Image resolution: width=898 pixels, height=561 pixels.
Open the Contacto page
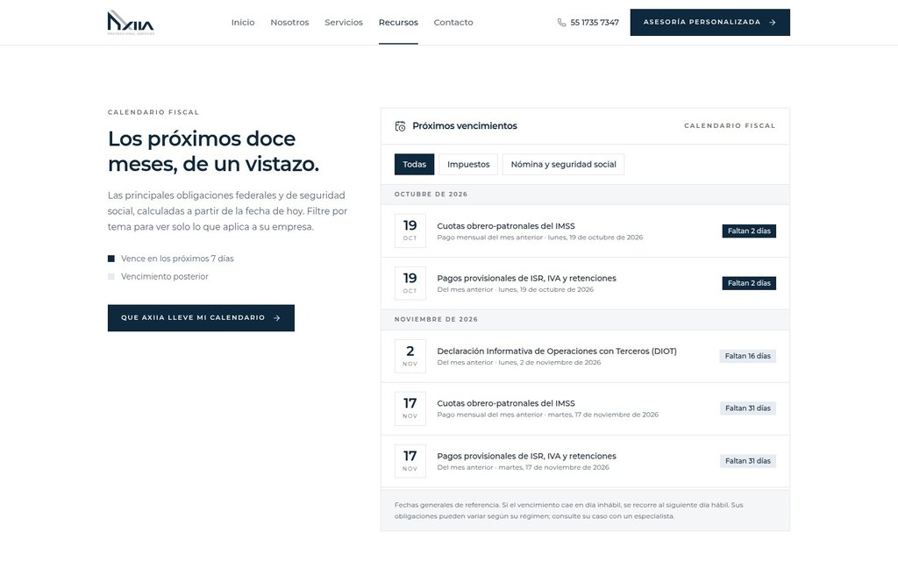(453, 22)
